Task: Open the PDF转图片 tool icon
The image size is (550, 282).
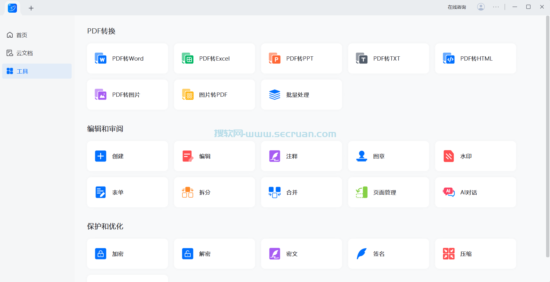Action: (100, 95)
